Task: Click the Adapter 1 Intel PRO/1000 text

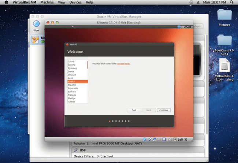Action: [x=108, y=144]
